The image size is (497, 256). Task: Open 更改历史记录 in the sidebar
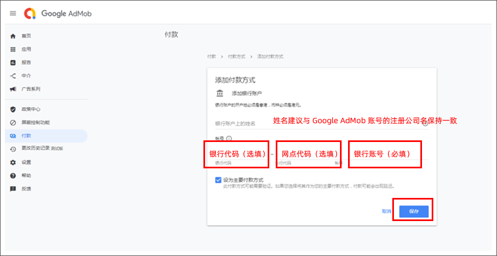[x=35, y=149]
